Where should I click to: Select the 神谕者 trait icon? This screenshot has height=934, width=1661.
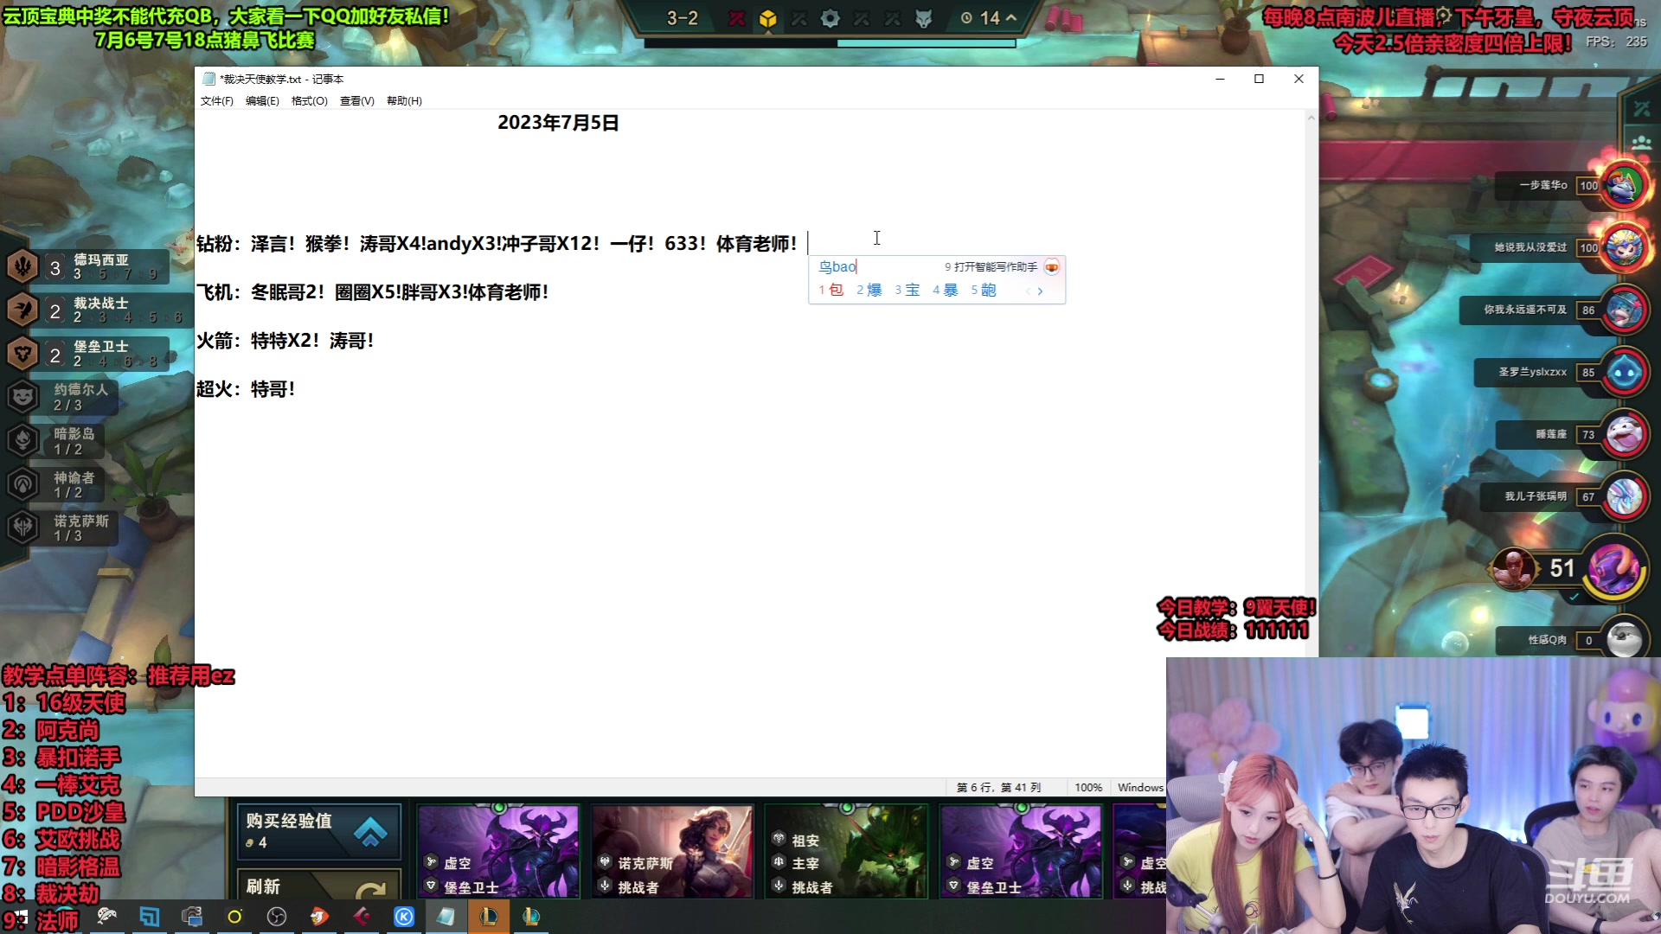click(x=23, y=484)
